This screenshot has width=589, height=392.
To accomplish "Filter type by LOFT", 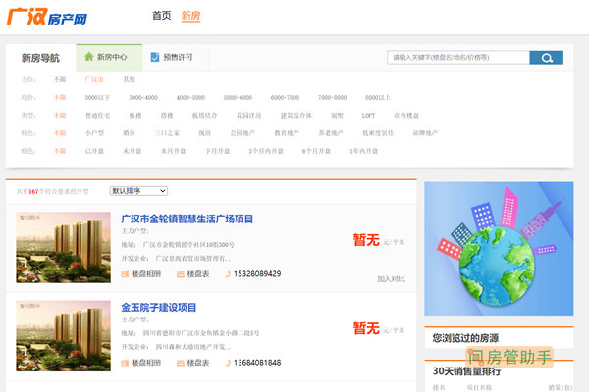I will (368, 116).
